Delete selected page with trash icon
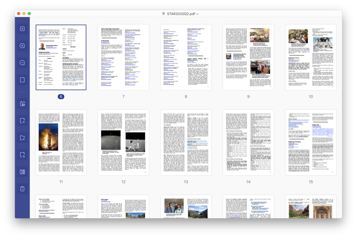 click(22, 189)
